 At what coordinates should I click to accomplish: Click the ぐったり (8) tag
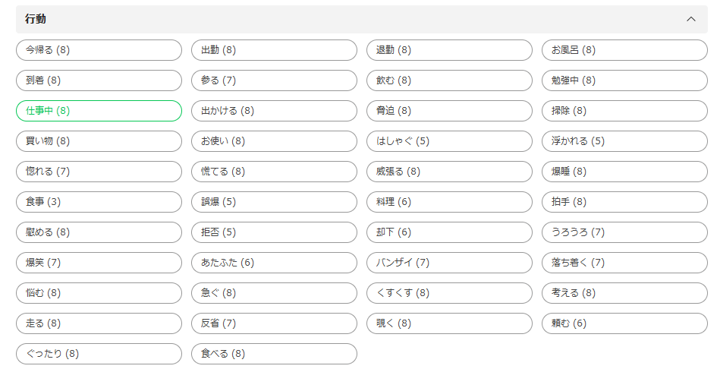point(99,354)
